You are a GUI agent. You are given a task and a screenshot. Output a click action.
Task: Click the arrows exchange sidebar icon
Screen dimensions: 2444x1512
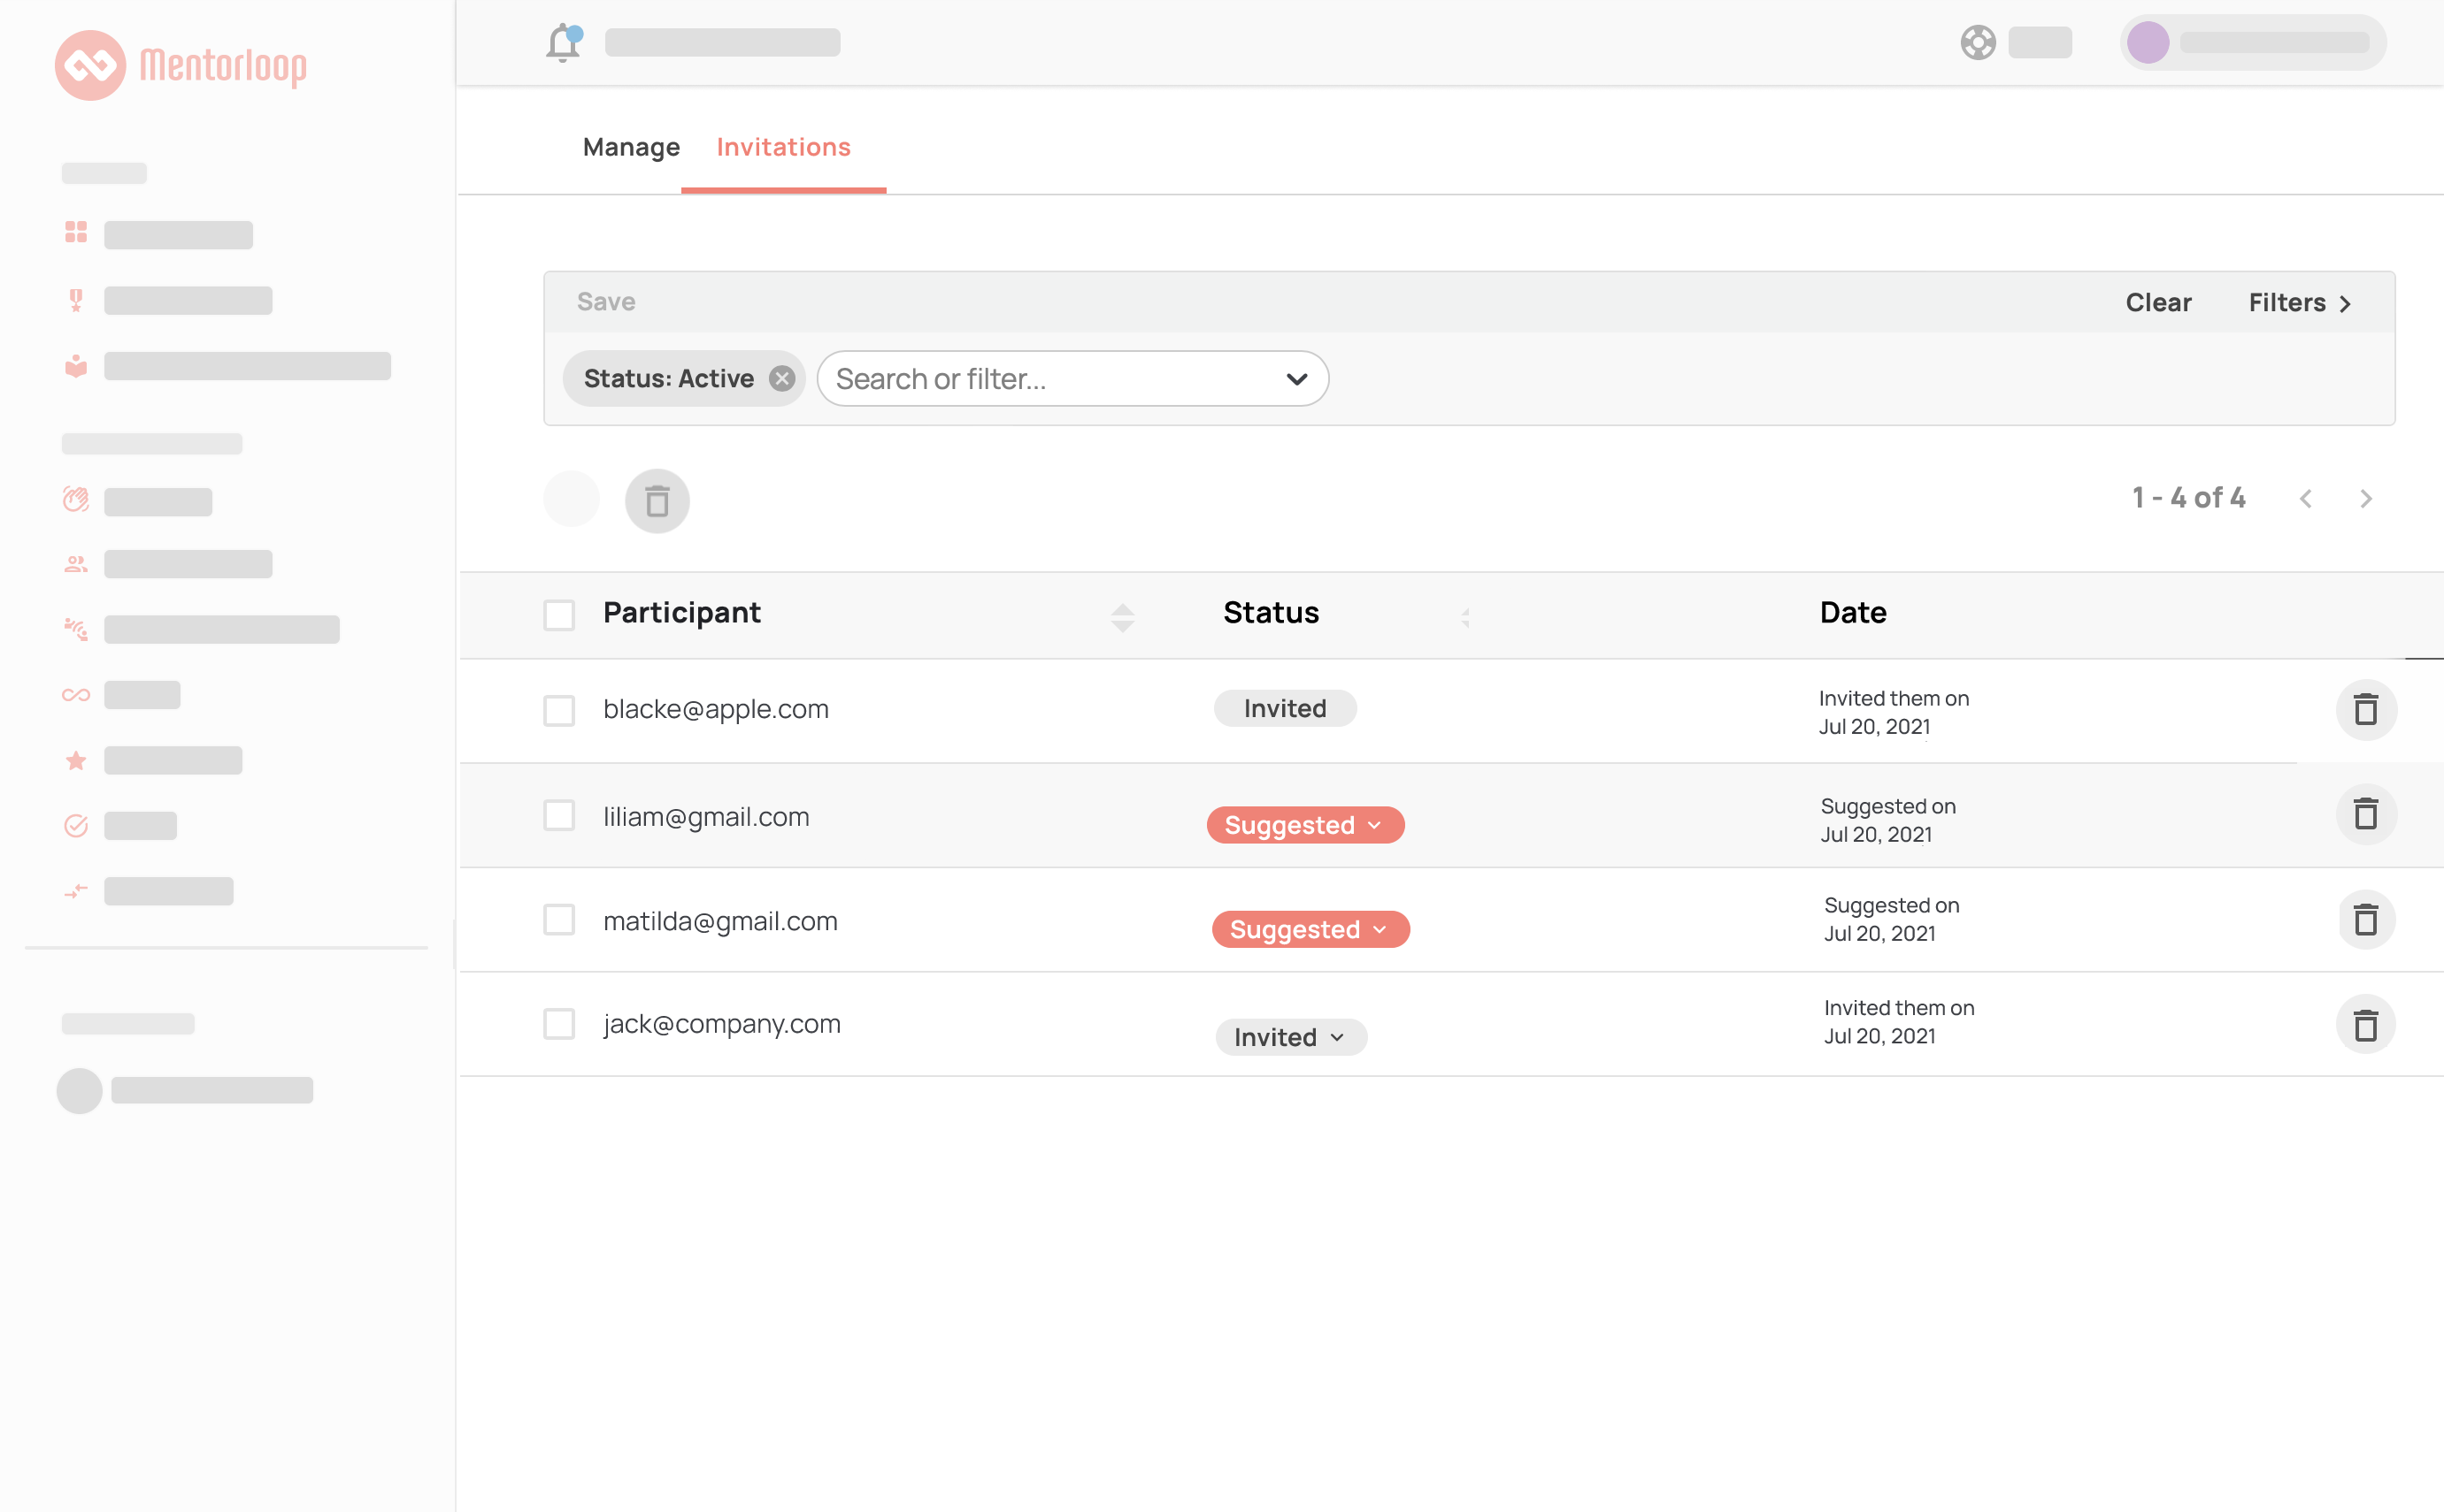tap(76, 891)
